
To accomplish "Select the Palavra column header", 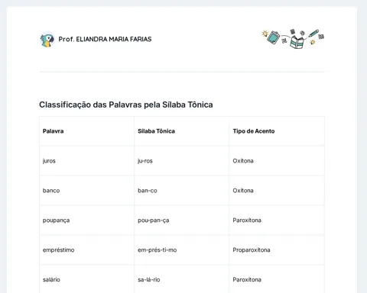I will pyautogui.click(x=87, y=131).
